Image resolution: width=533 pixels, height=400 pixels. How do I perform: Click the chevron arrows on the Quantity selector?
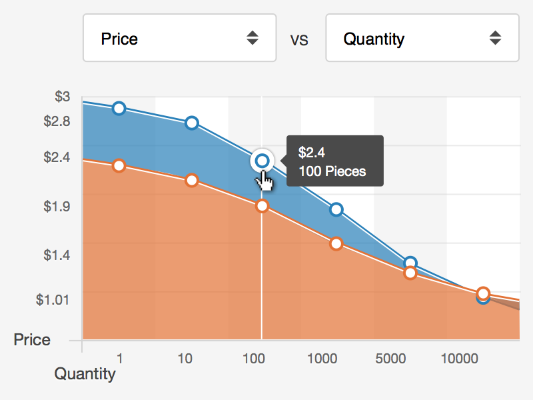click(x=496, y=38)
